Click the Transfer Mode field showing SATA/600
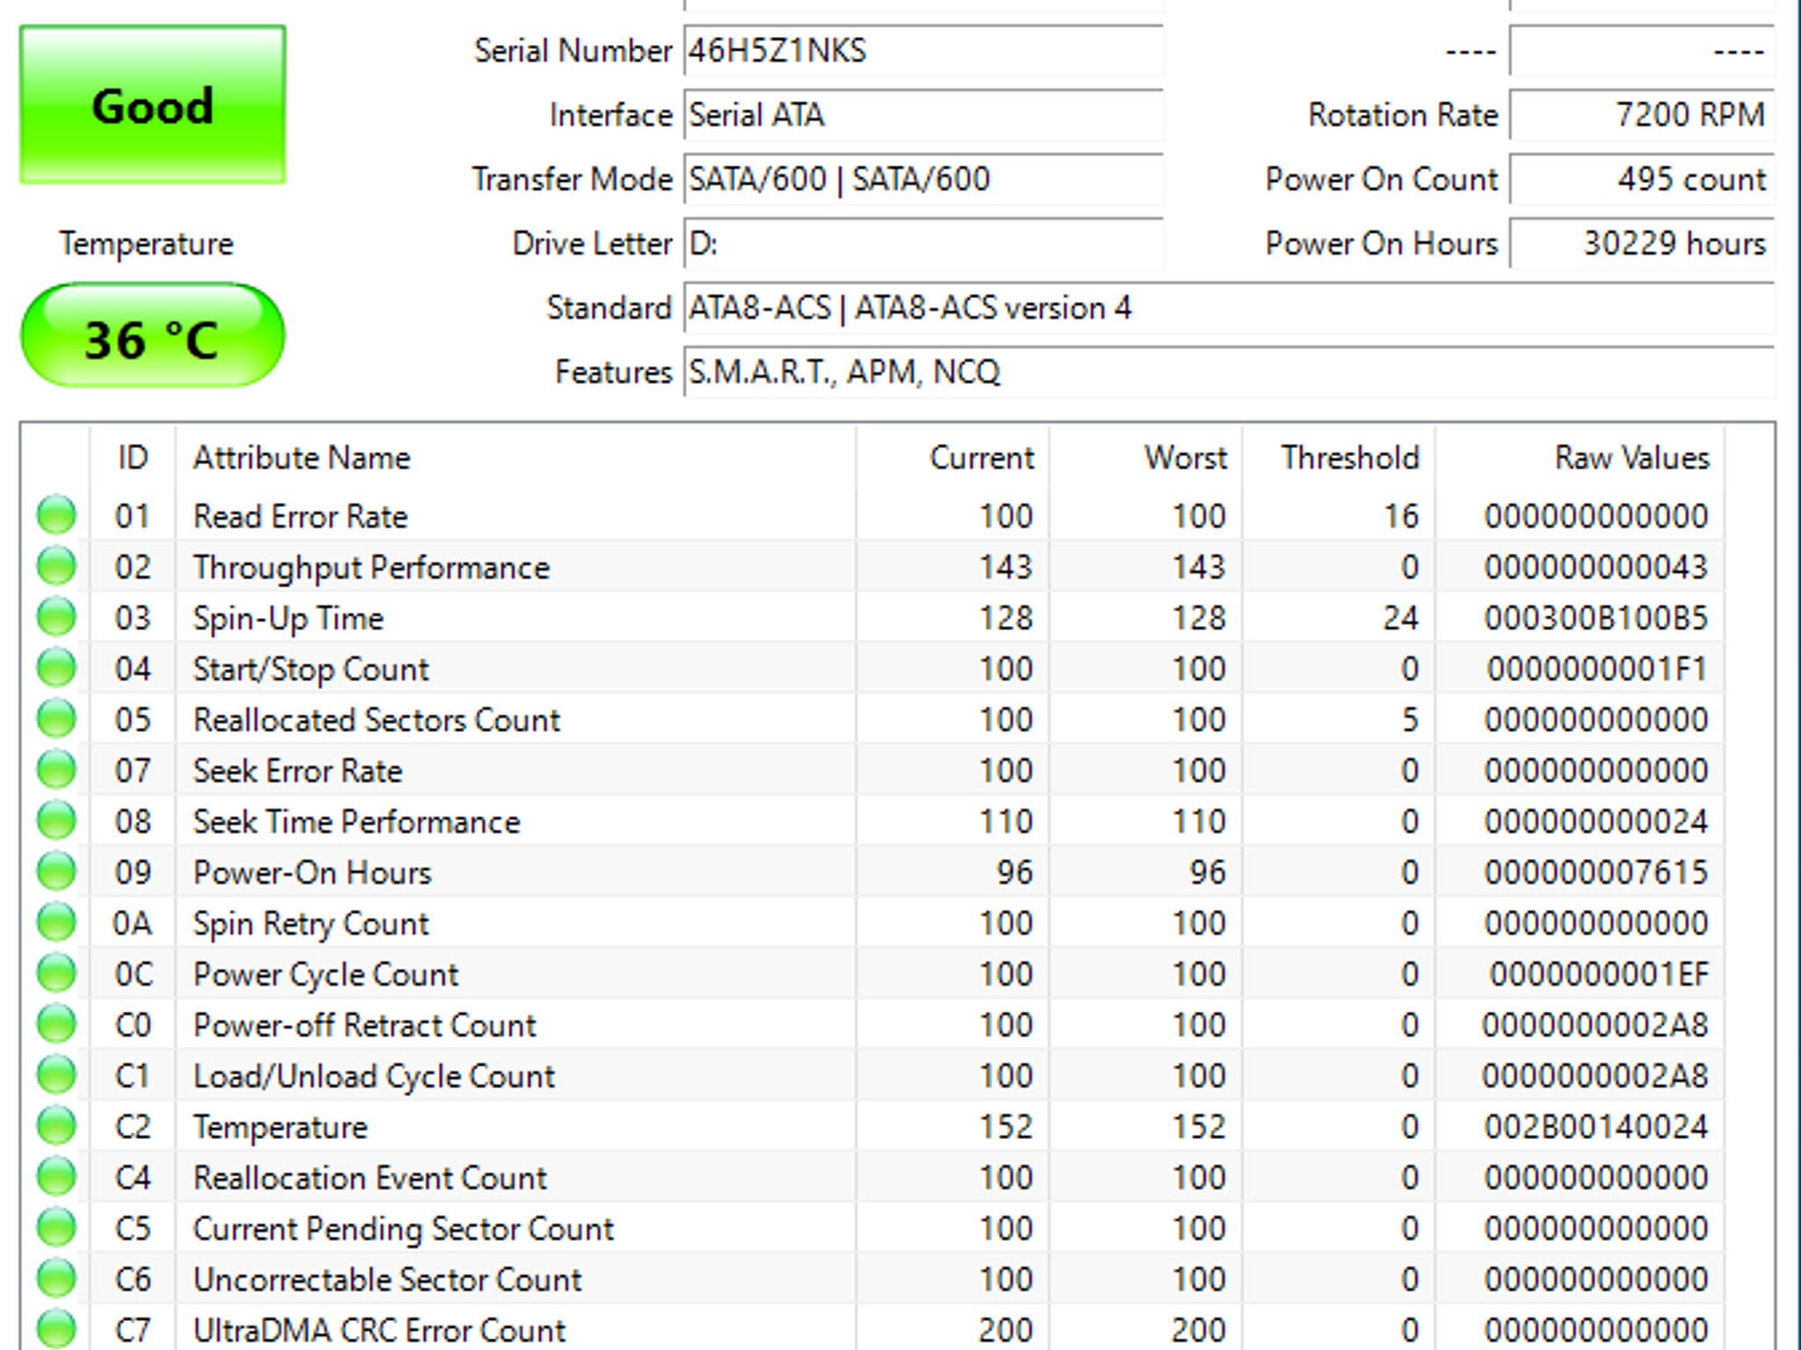 point(923,178)
